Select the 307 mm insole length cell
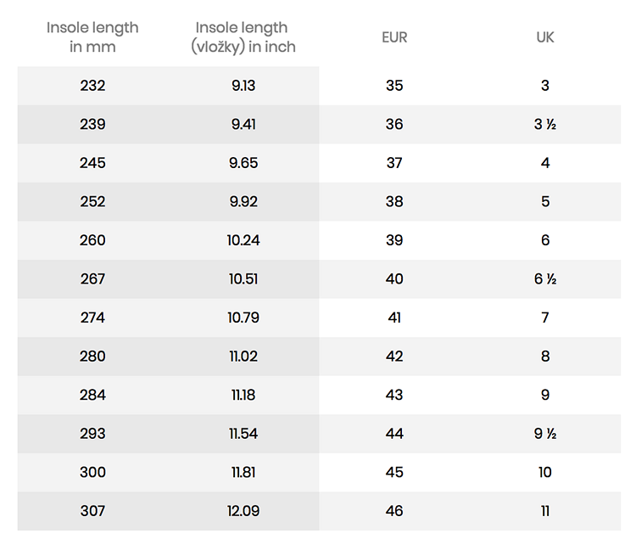636x545 pixels. click(92, 511)
